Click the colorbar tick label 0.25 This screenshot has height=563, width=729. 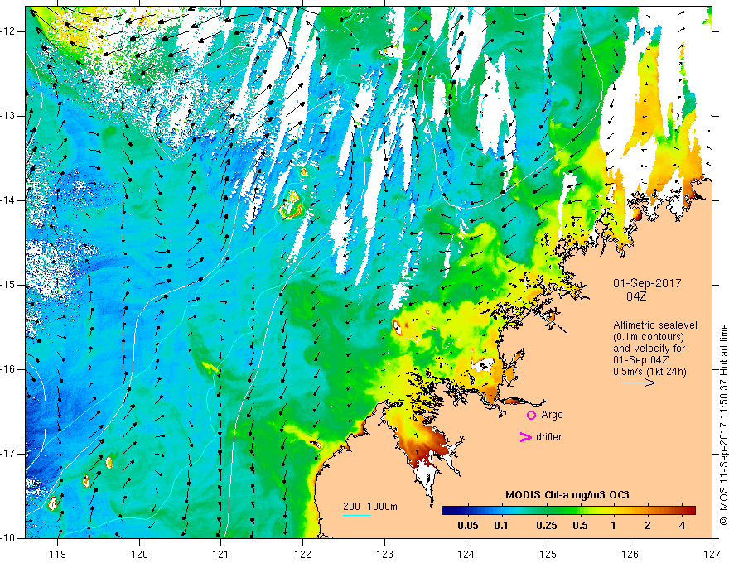[x=546, y=526]
